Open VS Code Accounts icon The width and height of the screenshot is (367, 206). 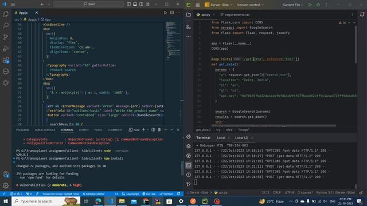click(x=6, y=174)
